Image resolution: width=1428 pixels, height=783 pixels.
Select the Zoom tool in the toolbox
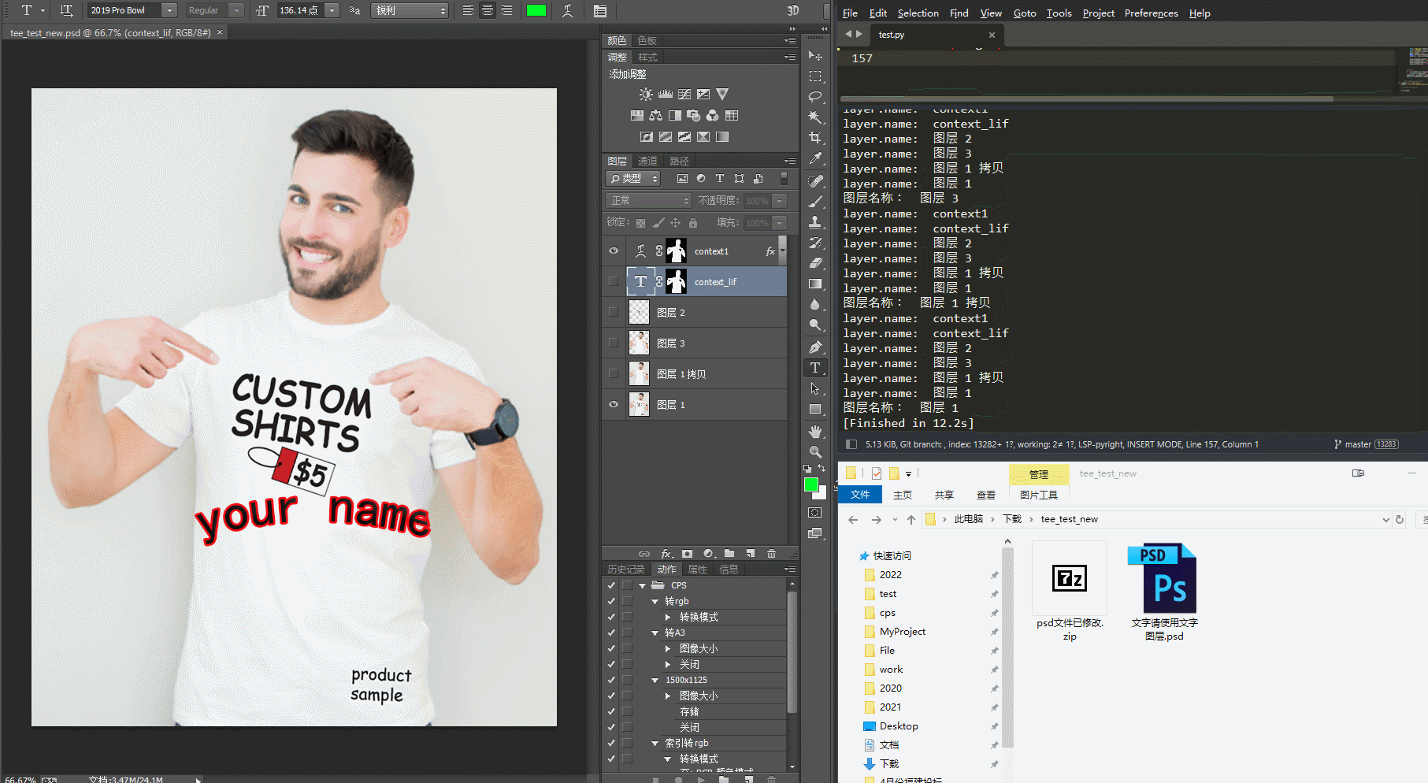point(815,452)
